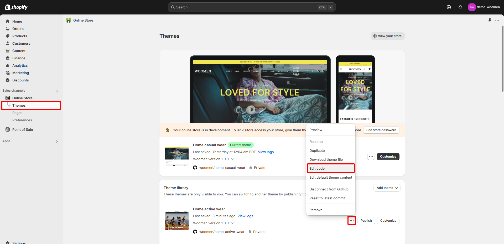Select Edit code from the context menu
Image resolution: width=504 pixels, height=244 pixels.
coord(317,168)
